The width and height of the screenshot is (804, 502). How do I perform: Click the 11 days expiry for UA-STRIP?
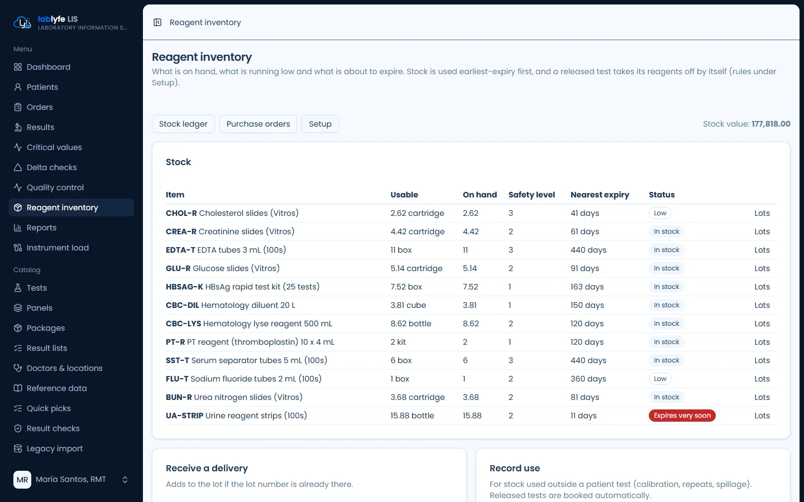point(583,416)
